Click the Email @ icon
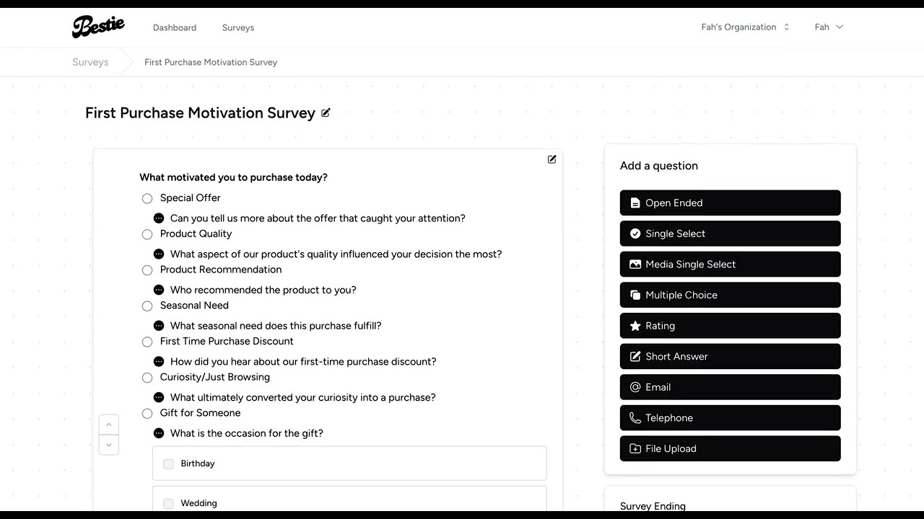This screenshot has width=924, height=519. click(635, 387)
